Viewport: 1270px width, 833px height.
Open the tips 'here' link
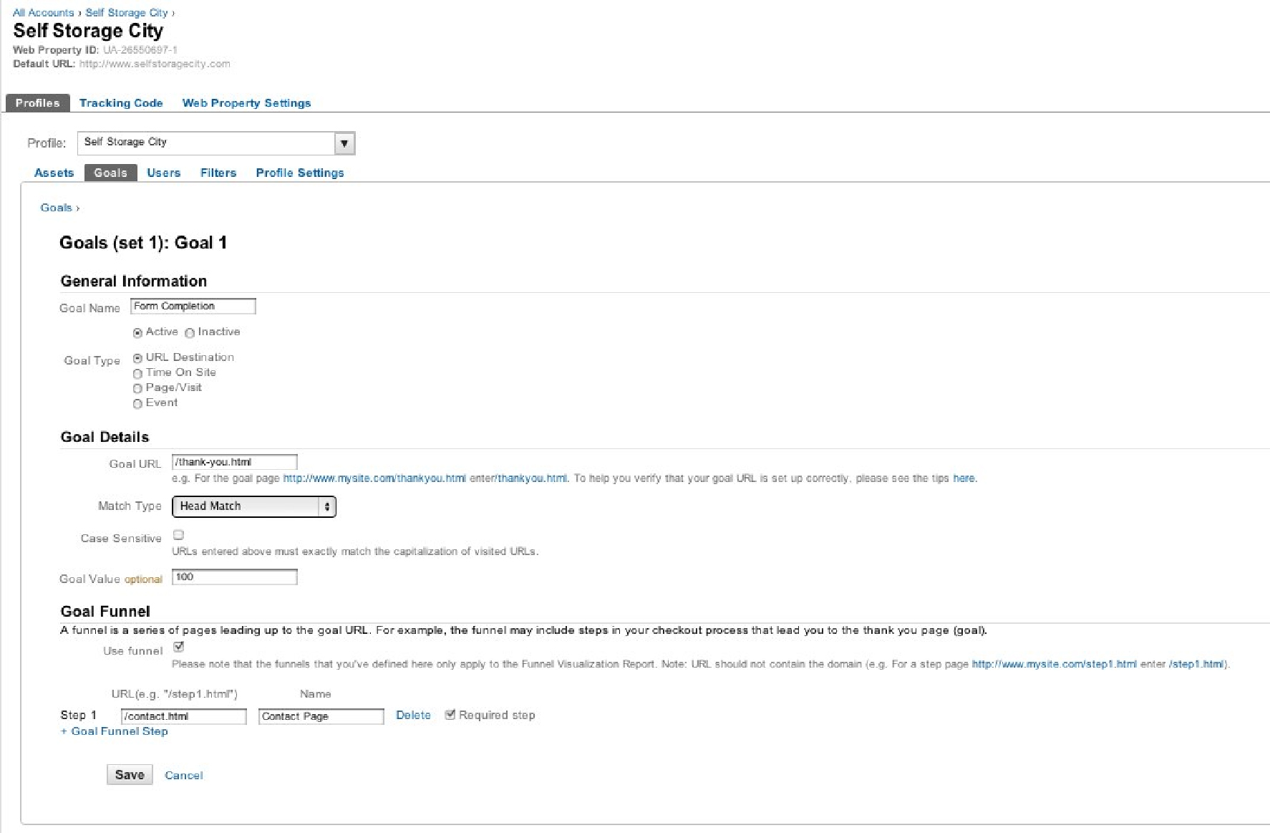[964, 478]
